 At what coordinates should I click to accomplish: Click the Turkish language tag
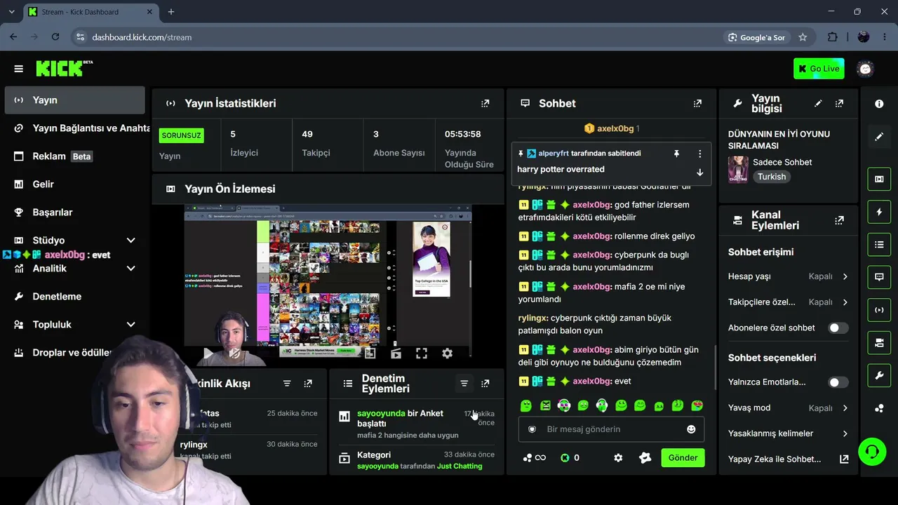(x=772, y=177)
